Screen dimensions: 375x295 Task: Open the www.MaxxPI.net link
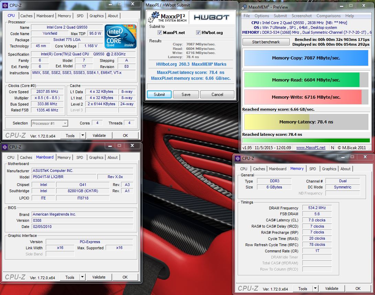point(311,148)
